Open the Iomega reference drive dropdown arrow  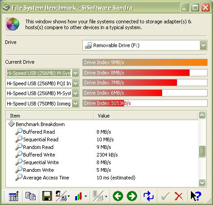coord(75,104)
